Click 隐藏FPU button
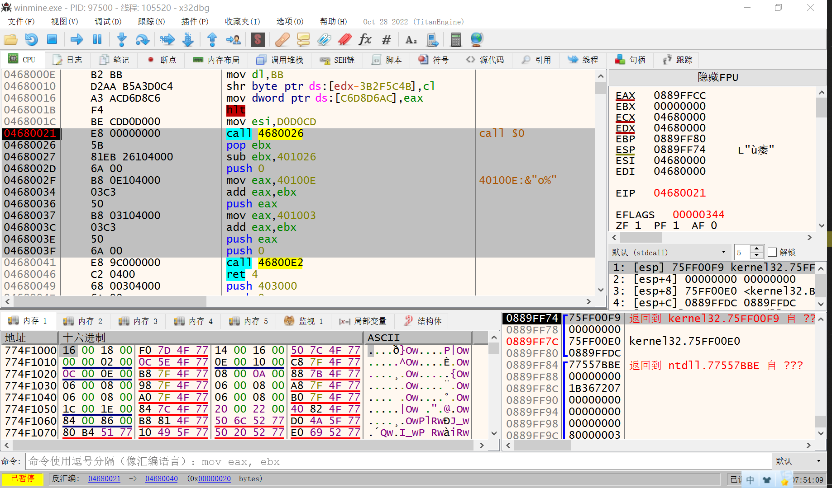This screenshot has height=488, width=832. [718, 77]
